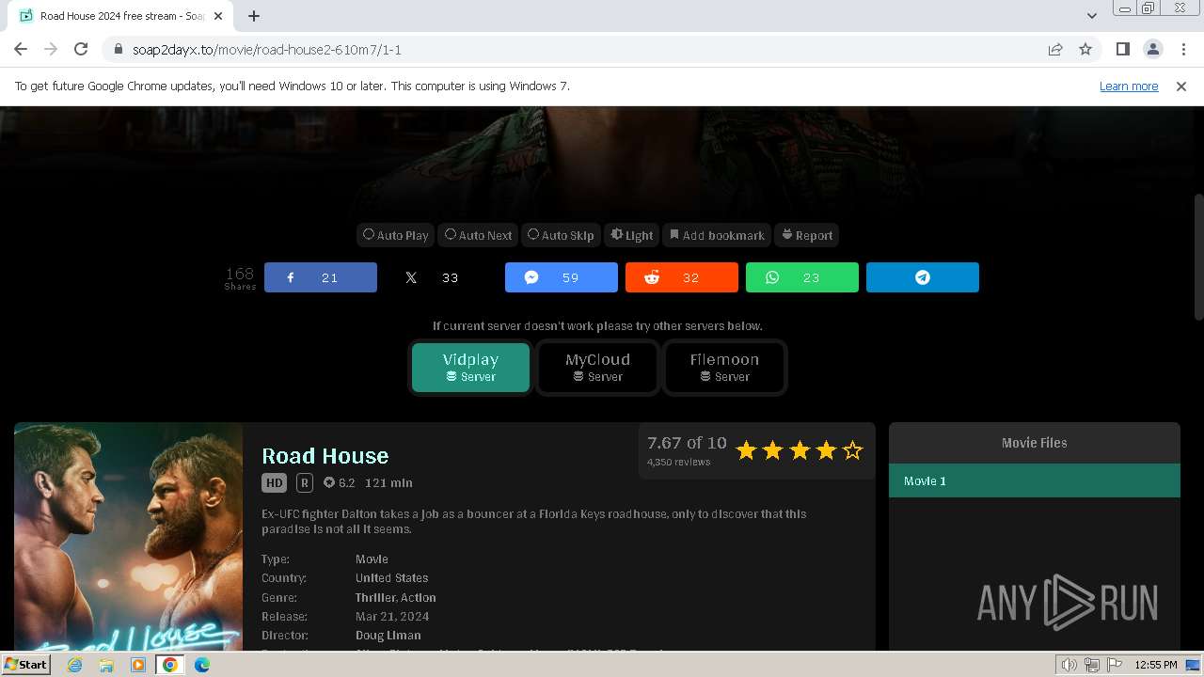Share on X button with 33 shares

click(441, 277)
